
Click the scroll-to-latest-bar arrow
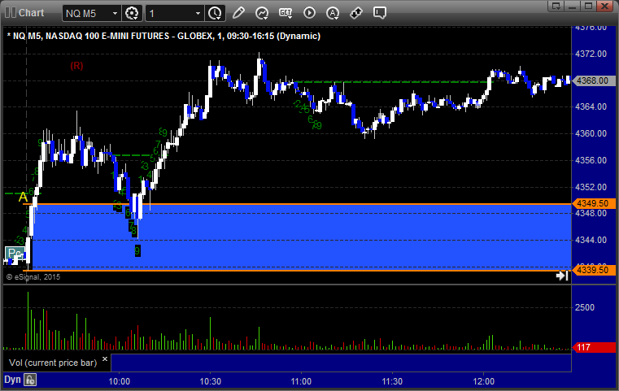(562, 276)
